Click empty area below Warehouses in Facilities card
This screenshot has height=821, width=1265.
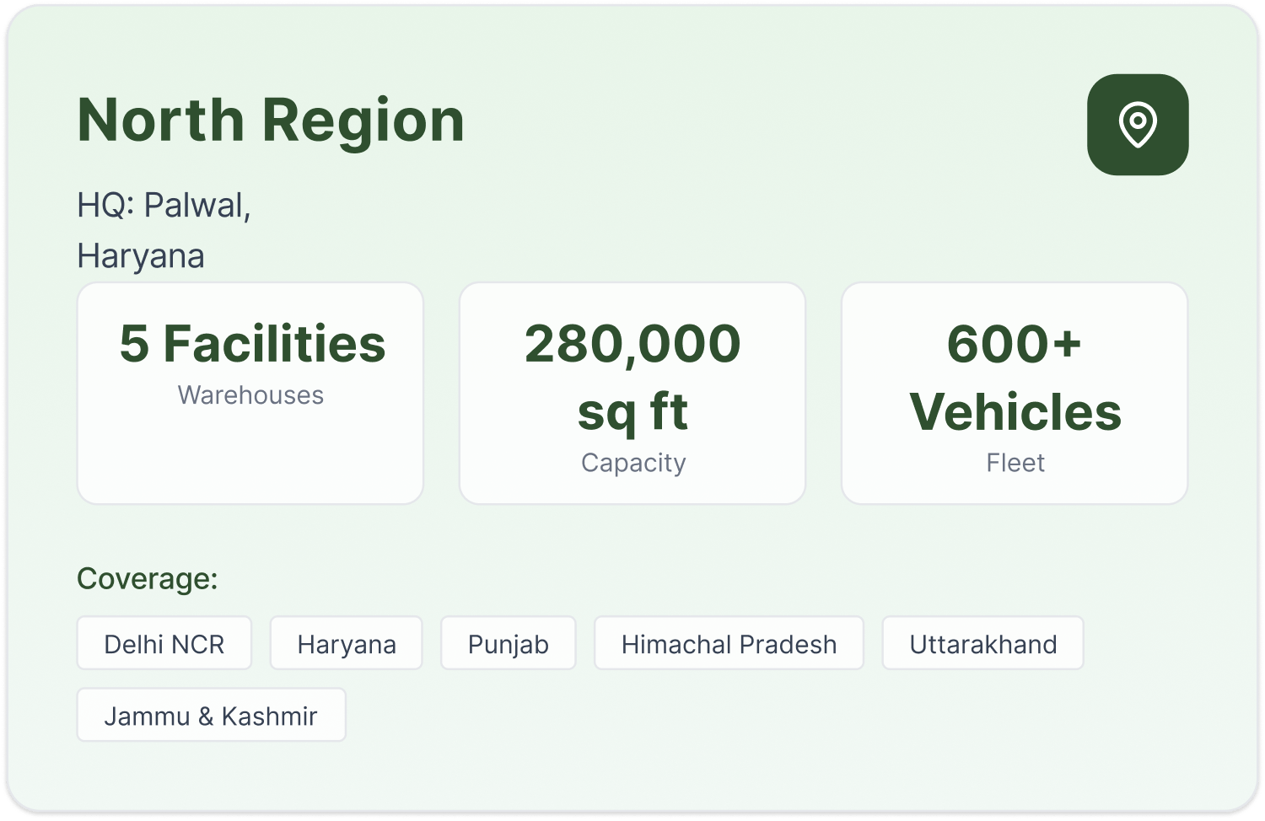coord(250,455)
